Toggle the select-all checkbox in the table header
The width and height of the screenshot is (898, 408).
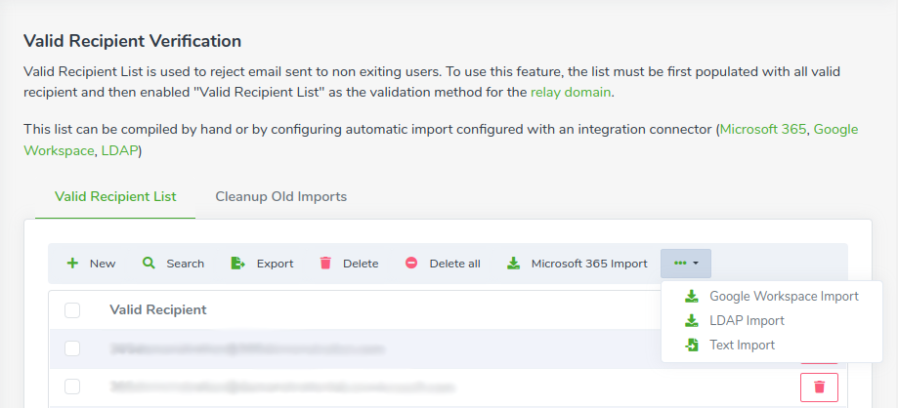pyautogui.click(x=72, y=310)
